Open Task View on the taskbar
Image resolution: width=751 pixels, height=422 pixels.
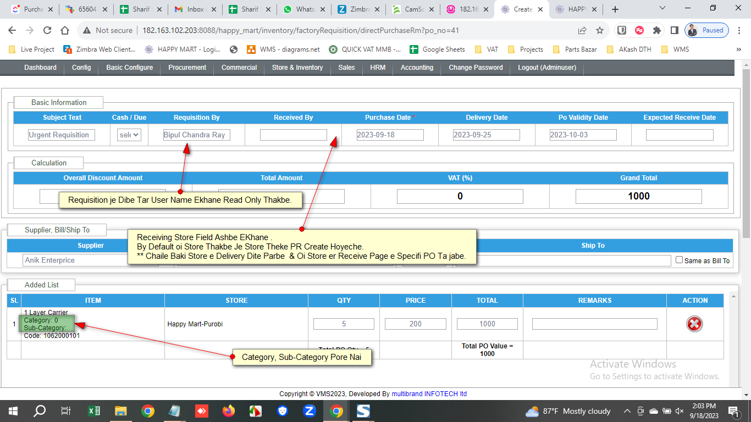65,411
